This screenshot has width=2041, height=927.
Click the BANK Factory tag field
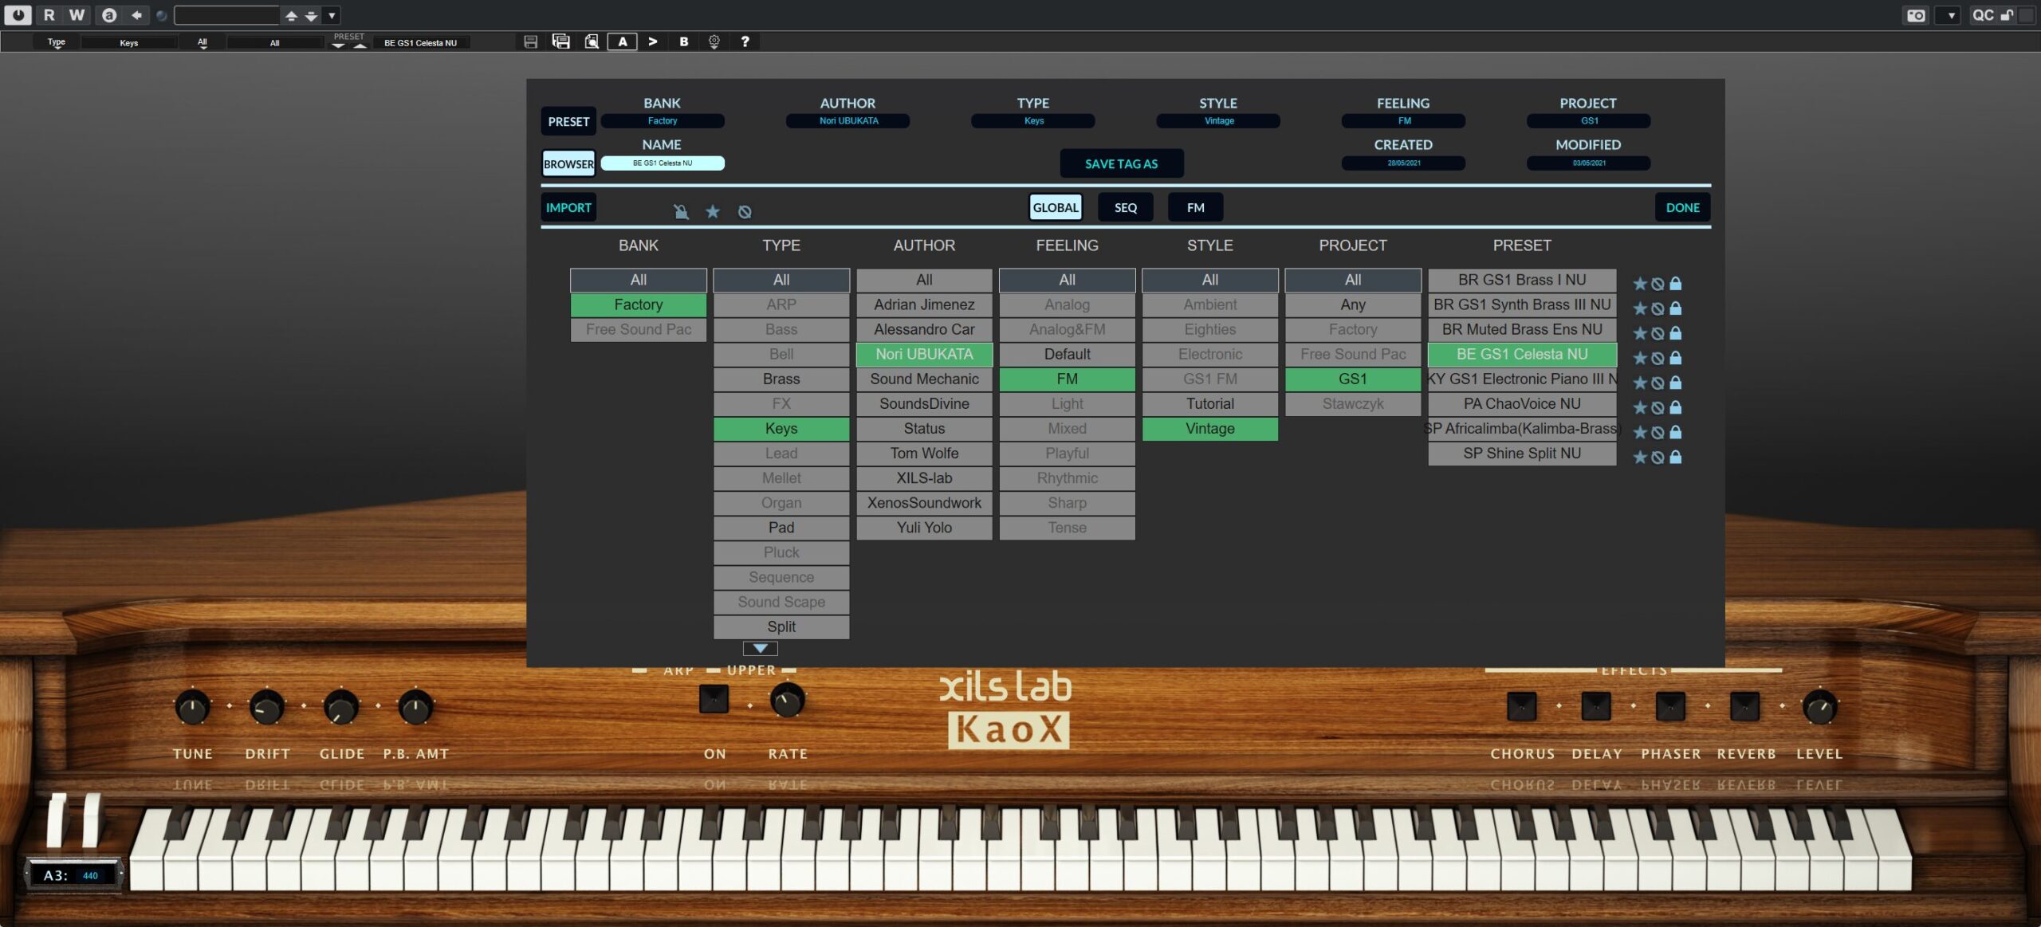(x=663, y=121)
